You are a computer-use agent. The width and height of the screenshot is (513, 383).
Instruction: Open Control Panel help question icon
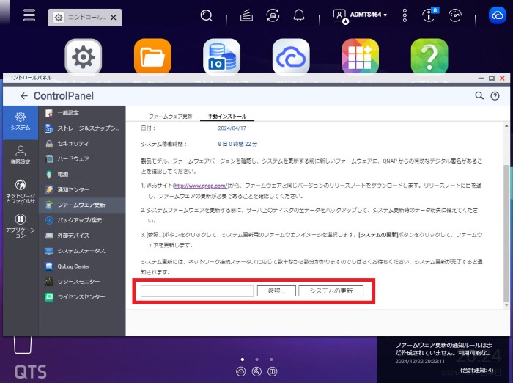pyautogui.click(x=495, y=95)
